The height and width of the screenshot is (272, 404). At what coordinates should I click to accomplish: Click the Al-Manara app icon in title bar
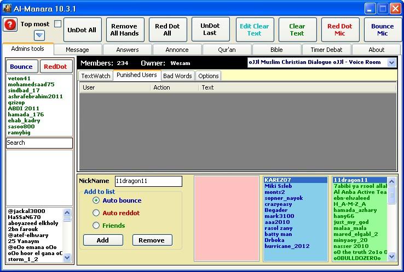(8, 8)
